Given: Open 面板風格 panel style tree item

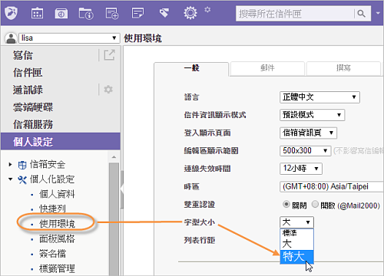Looking at the screenshot, I should pyautogui.click(x=57, y=238).
